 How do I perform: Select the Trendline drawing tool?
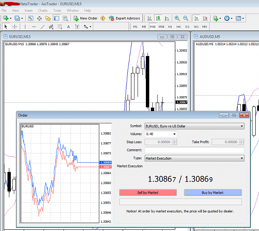(x=43, y=27)
